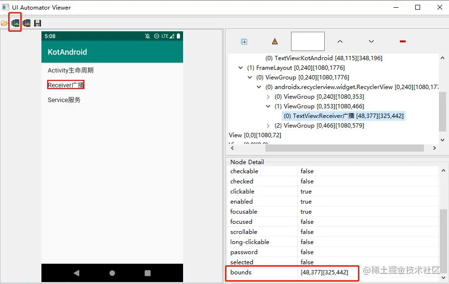Click into the hierarchy search field
This screenshot has height=284, width=449.
pyautogui.click(x=307, y=41)
